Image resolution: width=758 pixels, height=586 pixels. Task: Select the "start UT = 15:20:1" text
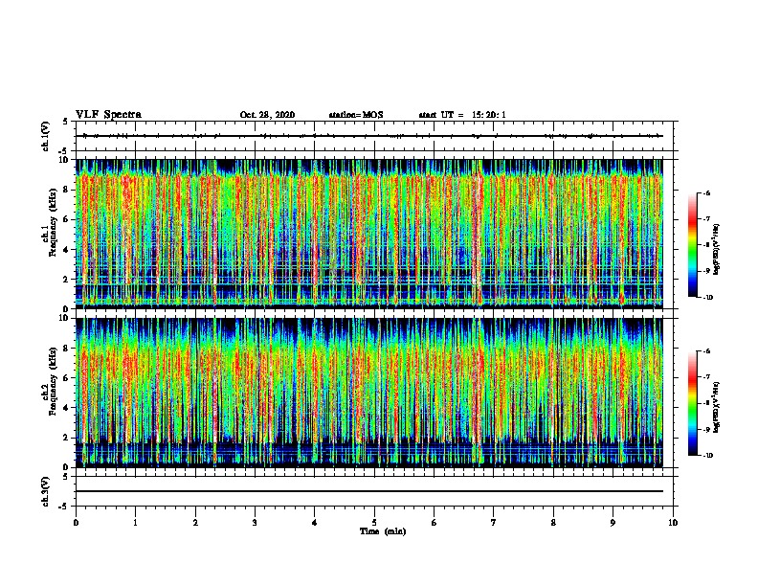pyautogui.click(x=462, y=115)
